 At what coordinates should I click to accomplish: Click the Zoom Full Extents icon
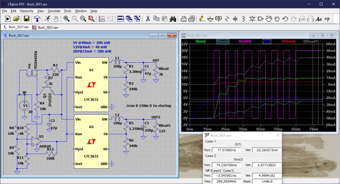[91, 19]
